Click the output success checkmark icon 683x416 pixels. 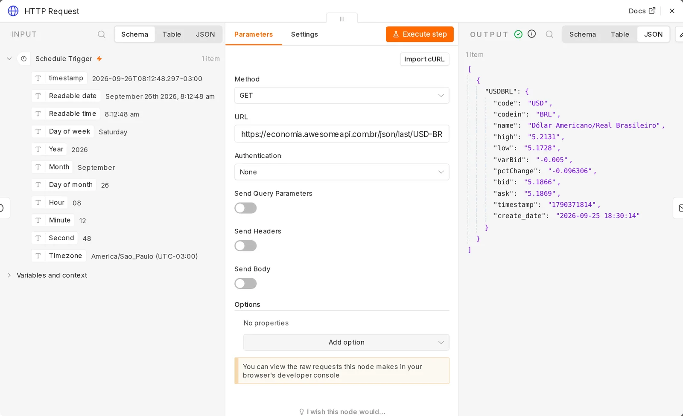pos(518,34)
